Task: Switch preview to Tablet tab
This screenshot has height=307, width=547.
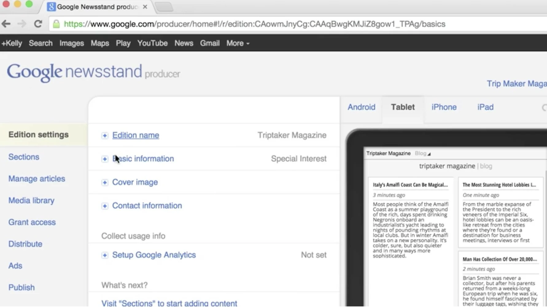Action: pyautogui.click(x=403, y=107)
